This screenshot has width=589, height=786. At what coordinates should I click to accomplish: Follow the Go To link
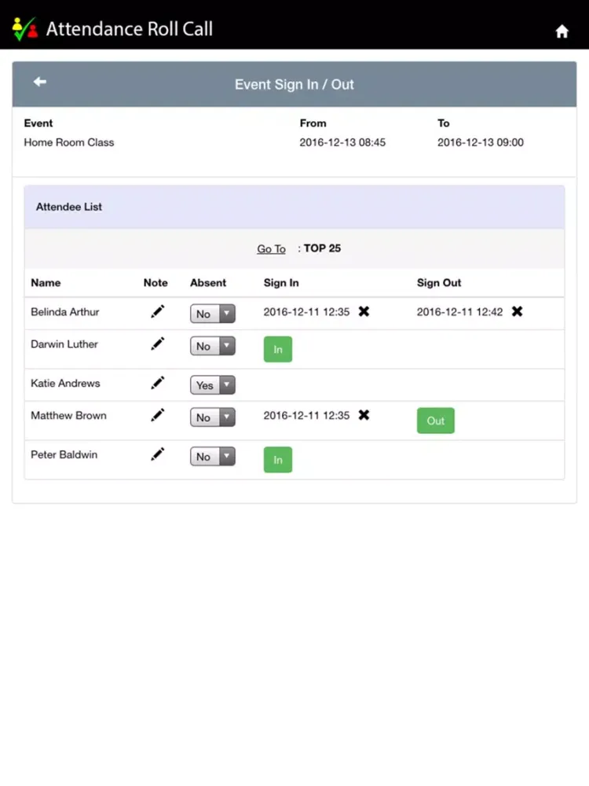pyautogui.click(x=271, y=249)
